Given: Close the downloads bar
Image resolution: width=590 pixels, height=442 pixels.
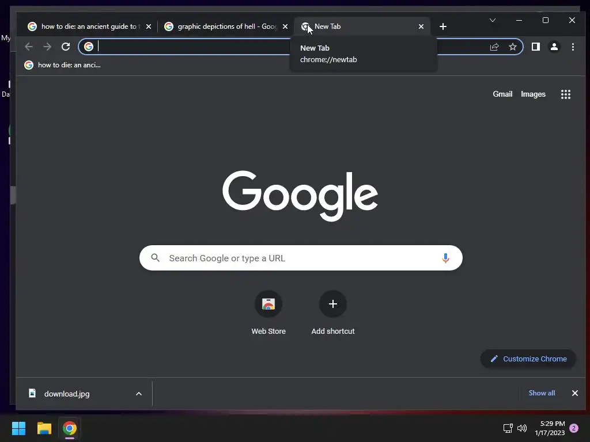Looking at the screenshot, I should (574, 393).
